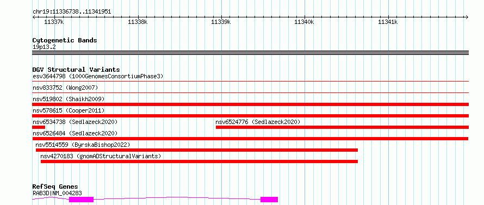
Task: Click the 11341k ruler tick label
Action: (x=388, y=22)
